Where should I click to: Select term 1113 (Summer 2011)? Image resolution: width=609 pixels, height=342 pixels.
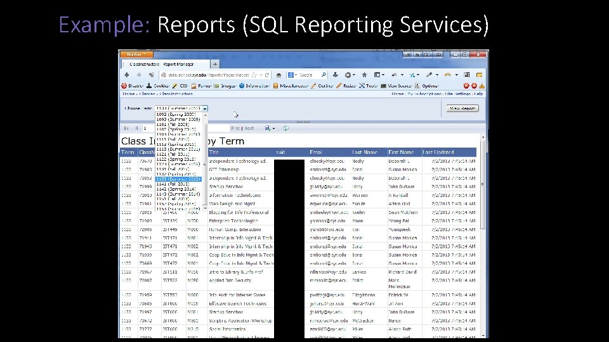pyautogui.click(x=179, y=149)
